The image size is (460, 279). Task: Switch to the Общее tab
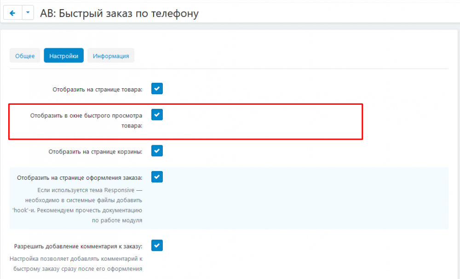coord(25,55)
